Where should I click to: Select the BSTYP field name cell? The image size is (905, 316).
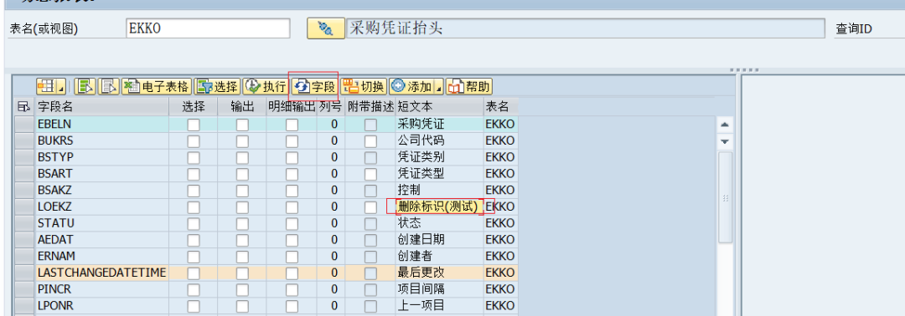[x=101, y=157]
